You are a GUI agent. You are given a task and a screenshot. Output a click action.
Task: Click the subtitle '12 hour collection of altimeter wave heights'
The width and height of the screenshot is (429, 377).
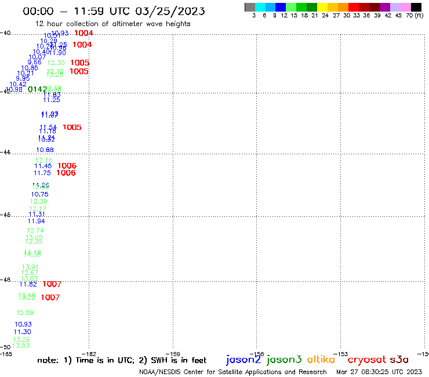112,24
